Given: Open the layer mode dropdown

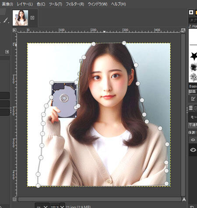Looking at the screenshot, I should [193, 117].
